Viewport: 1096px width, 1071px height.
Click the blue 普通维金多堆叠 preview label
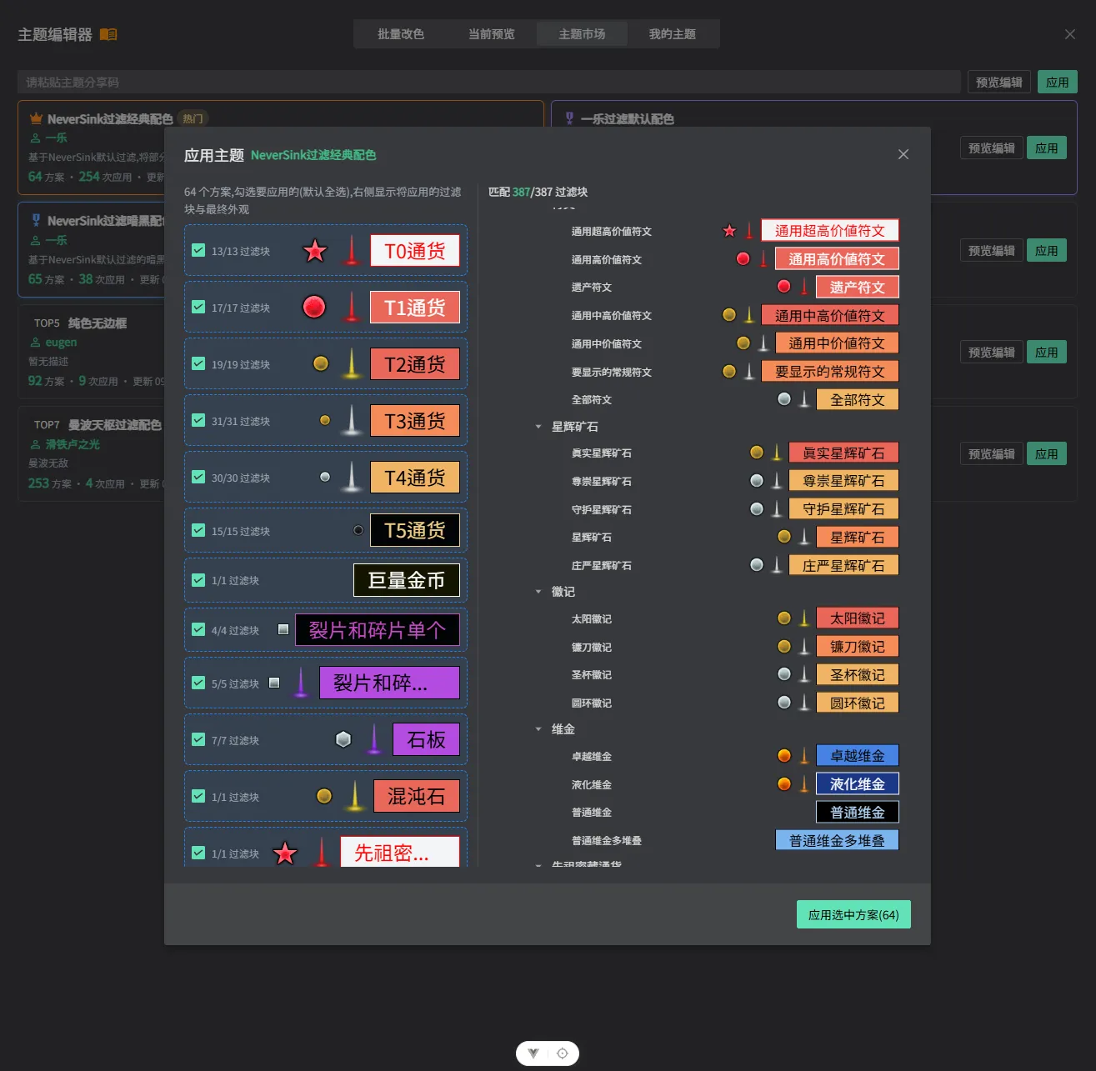pos(838,840)
